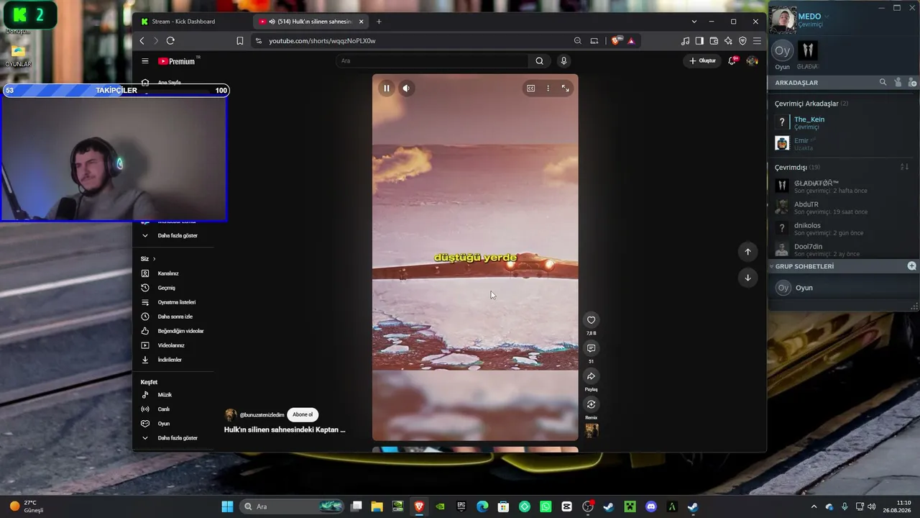Pause the YouTube Short video
Screen dimensions: 920x518
tap(387, 88)
